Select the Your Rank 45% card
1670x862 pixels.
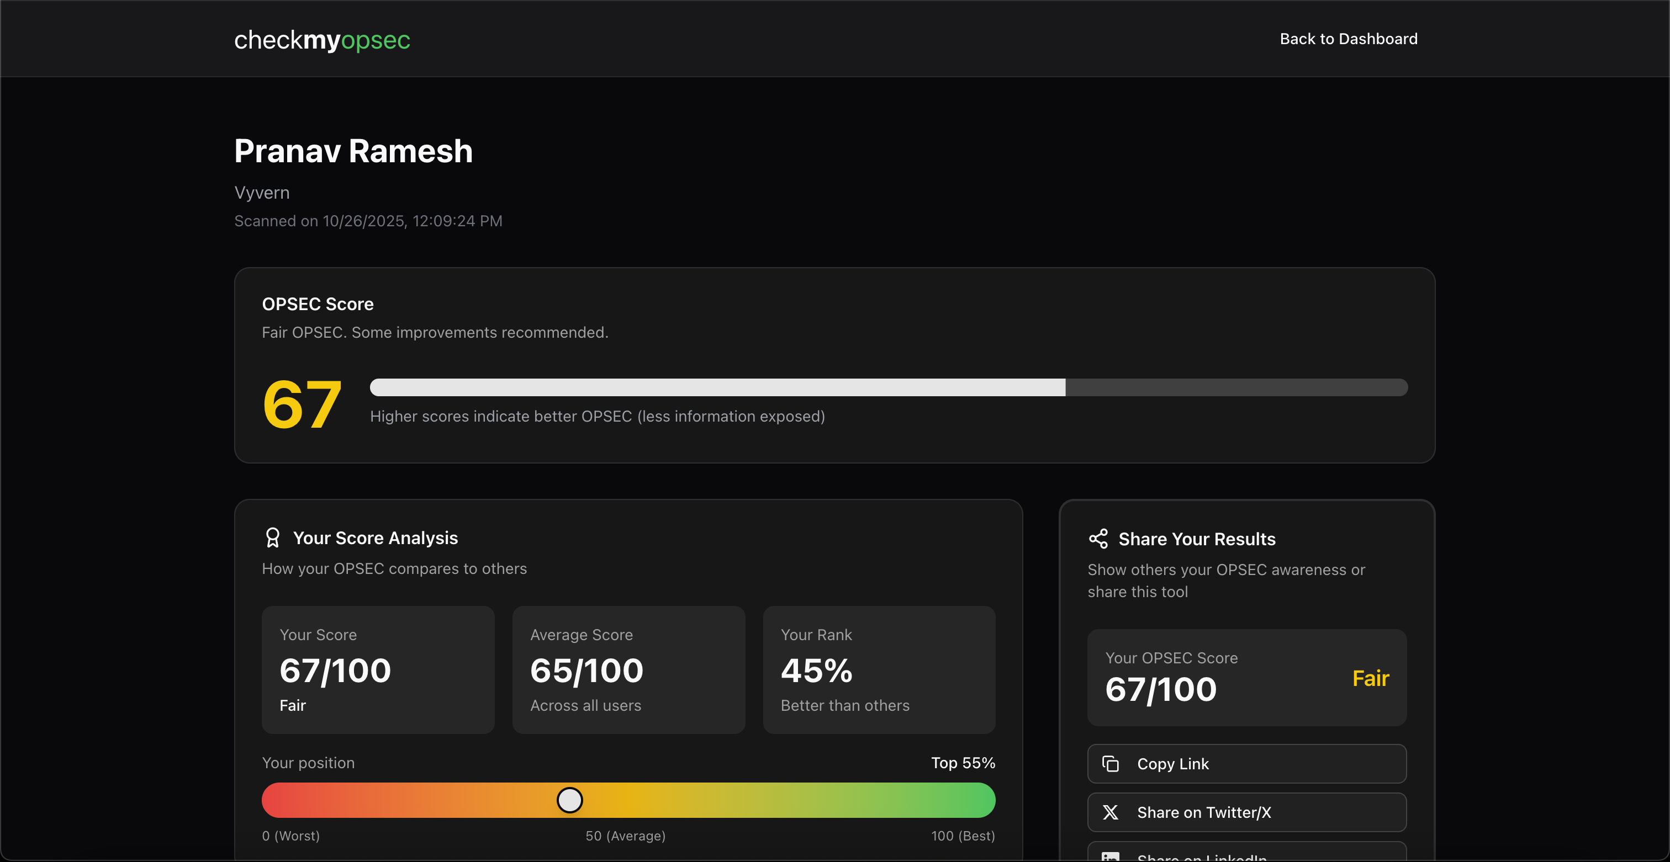tap(879, 669)
